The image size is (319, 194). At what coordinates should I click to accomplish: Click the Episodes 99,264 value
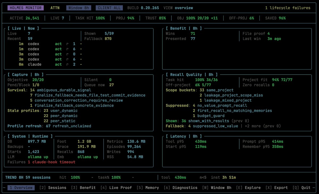tap(124, 147)
